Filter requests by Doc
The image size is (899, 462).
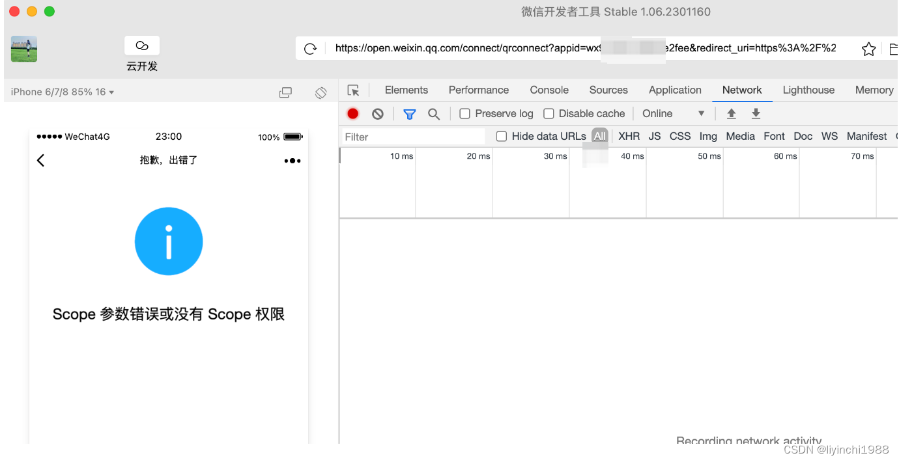click(x=803, y=136)
